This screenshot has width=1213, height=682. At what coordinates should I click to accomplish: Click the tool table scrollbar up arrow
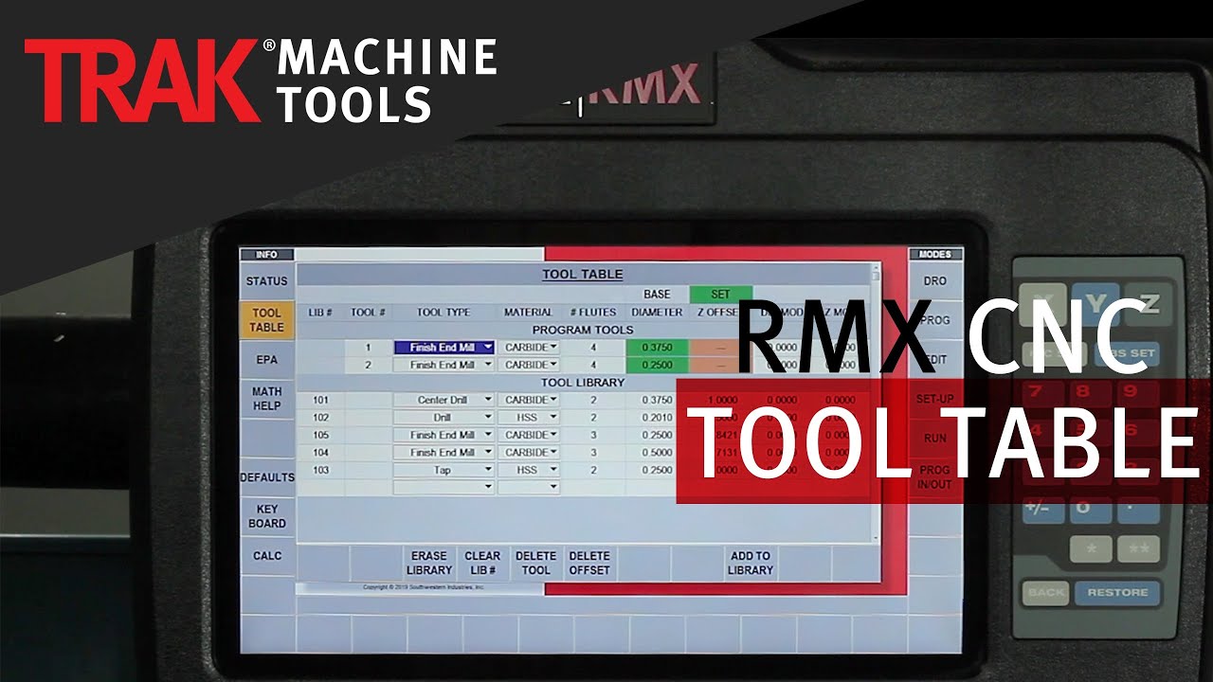tap(876, 270)
